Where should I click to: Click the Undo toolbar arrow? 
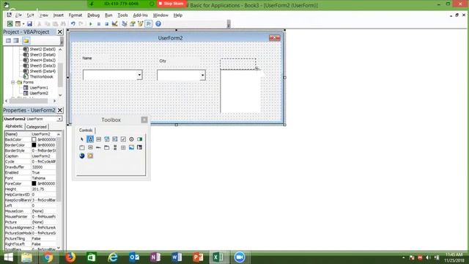[73, 23]
